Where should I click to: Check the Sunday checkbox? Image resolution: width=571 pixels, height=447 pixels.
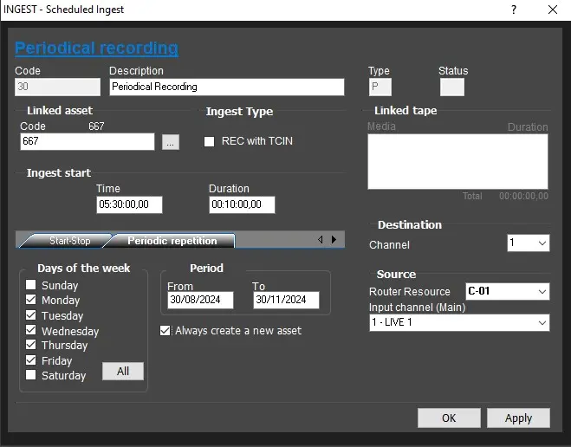pyautogui.click(x=31, y=285)
